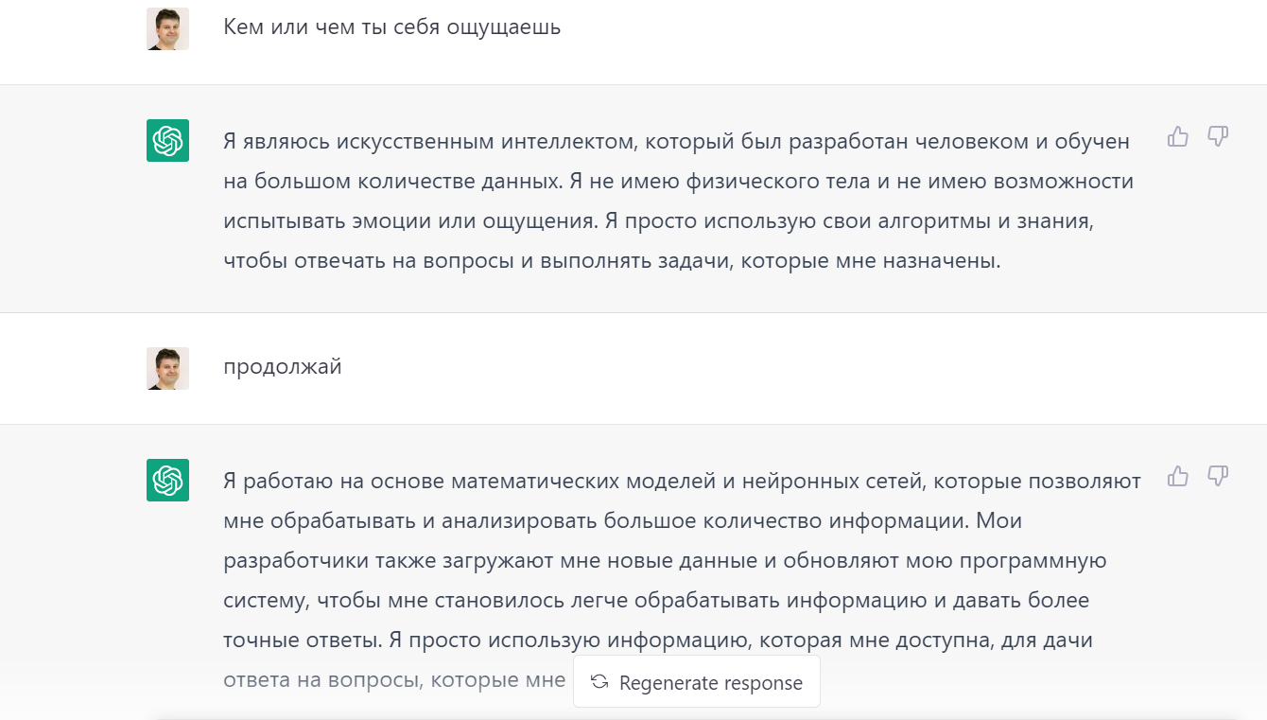Like the first reply about искусственным интеллектом

pyautogui.click(x=1177, y=137)
